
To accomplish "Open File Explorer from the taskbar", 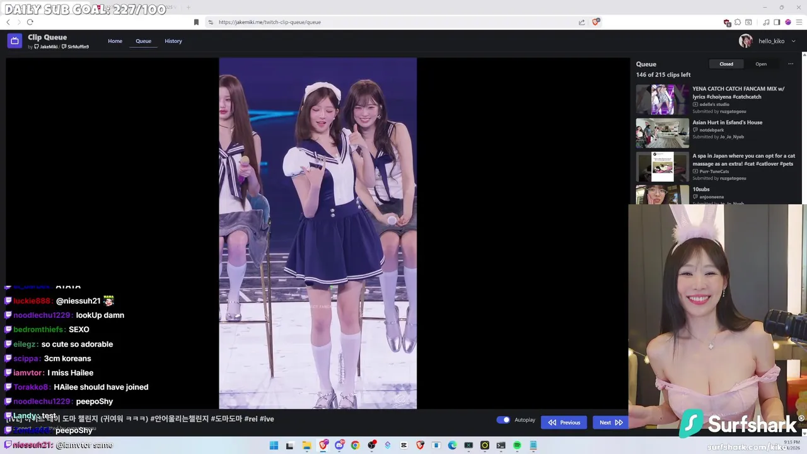I will 306,446.
